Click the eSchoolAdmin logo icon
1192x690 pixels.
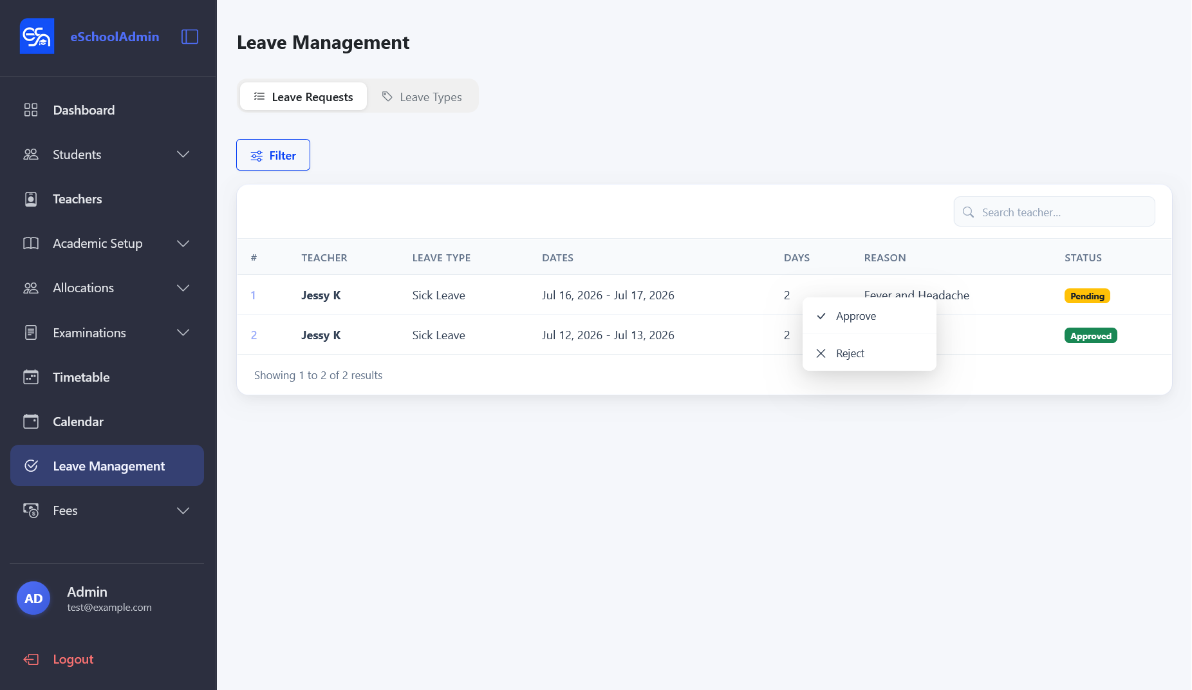pos(37,37)
